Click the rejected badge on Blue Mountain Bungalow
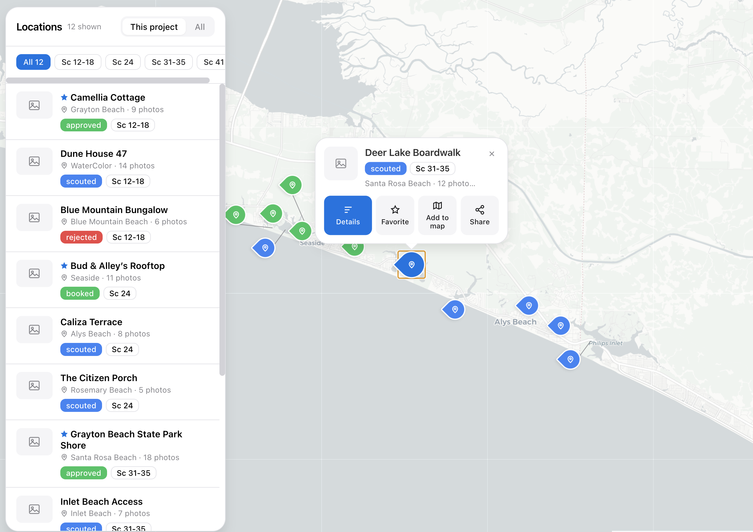 coord(81,237)
